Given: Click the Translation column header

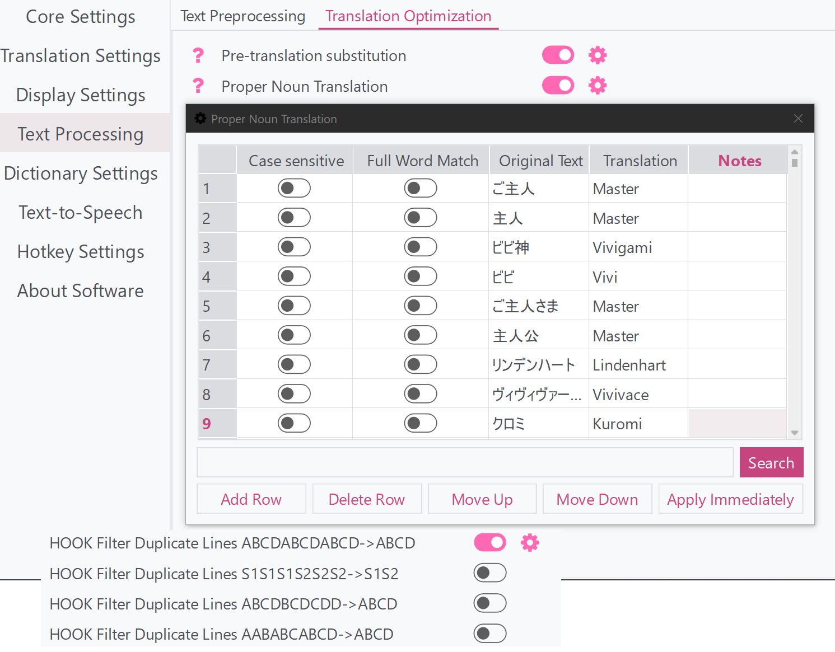Looking at the screenshot, I should point(639,161).
